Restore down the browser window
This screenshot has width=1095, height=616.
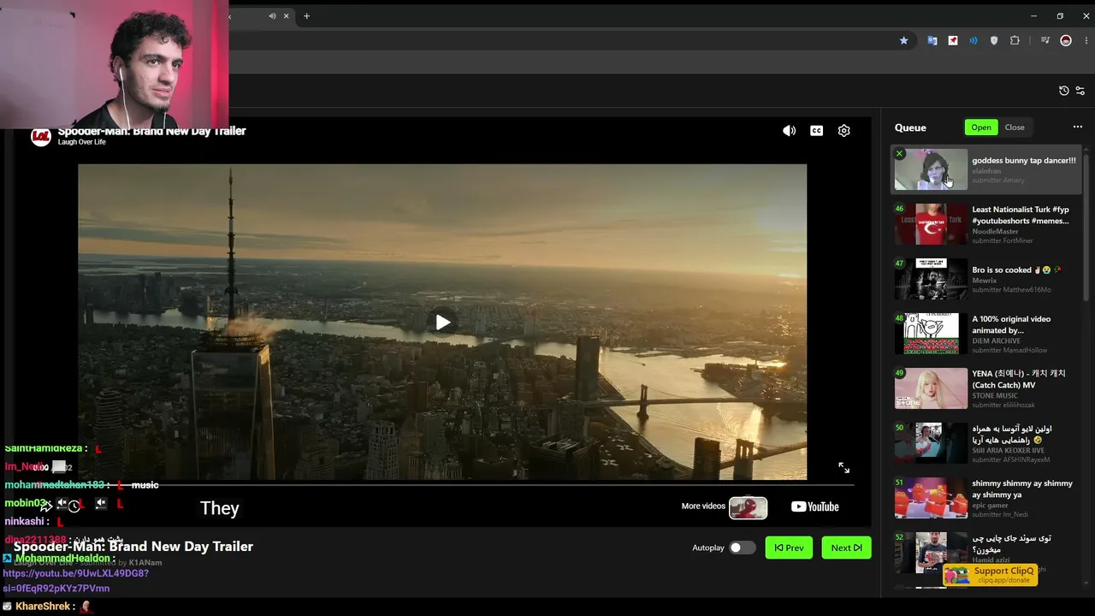point(1060,15)
